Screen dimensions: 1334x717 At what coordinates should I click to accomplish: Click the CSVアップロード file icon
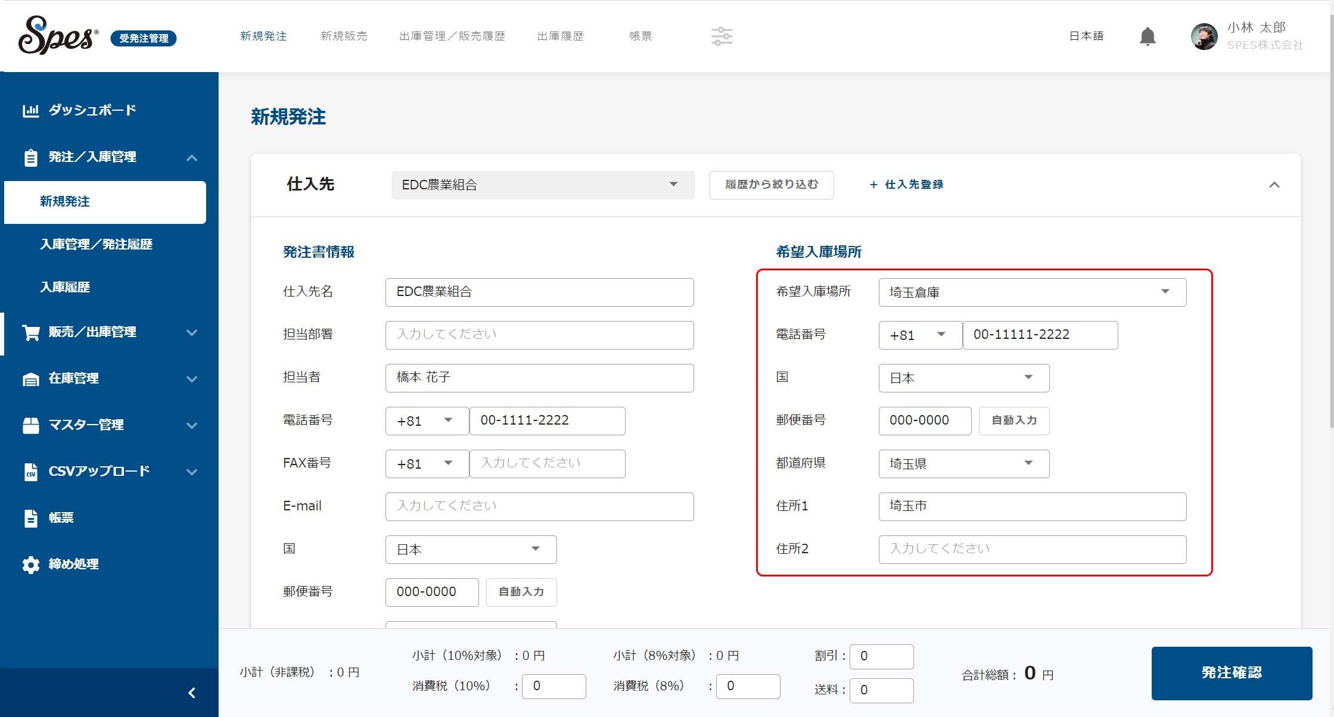[30, 472]
